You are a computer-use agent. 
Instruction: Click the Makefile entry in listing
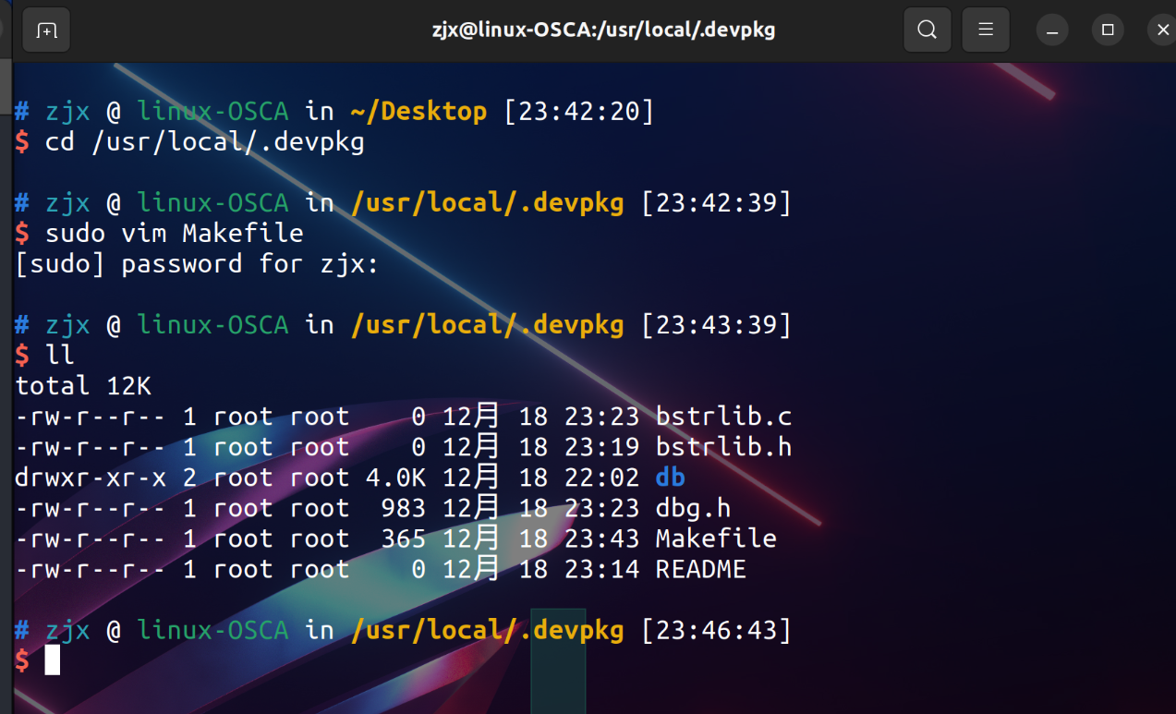point(716,539)
